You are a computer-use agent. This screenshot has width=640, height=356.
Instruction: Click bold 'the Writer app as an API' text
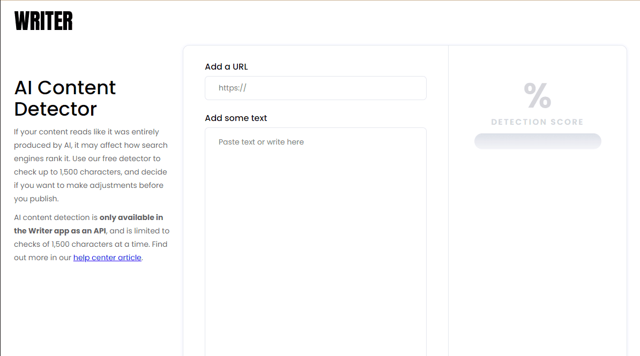tap(60, 231)
